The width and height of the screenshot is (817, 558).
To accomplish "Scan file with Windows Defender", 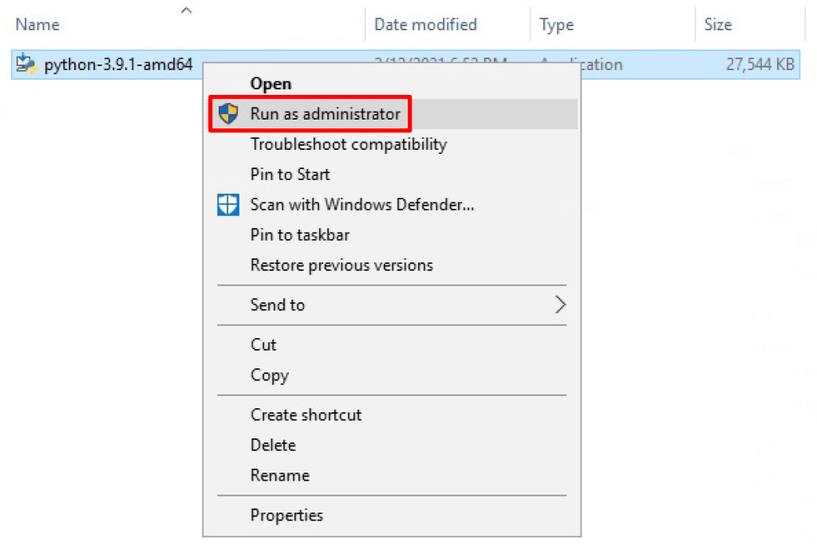I will [361, 205].
